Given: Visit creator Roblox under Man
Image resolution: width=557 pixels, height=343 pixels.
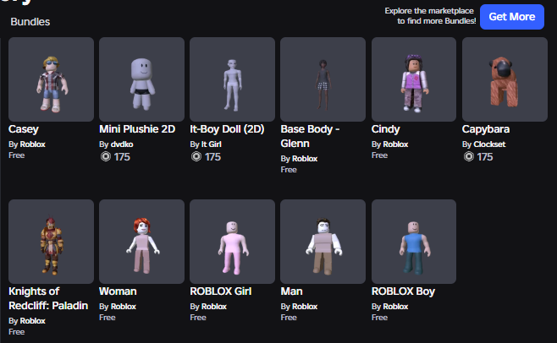Looking at the screenshot, I should tap(305, 307).
